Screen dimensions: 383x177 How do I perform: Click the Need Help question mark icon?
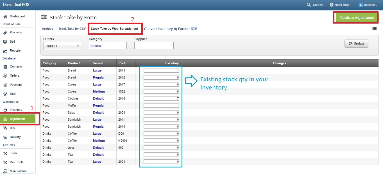tap(332, 5)
